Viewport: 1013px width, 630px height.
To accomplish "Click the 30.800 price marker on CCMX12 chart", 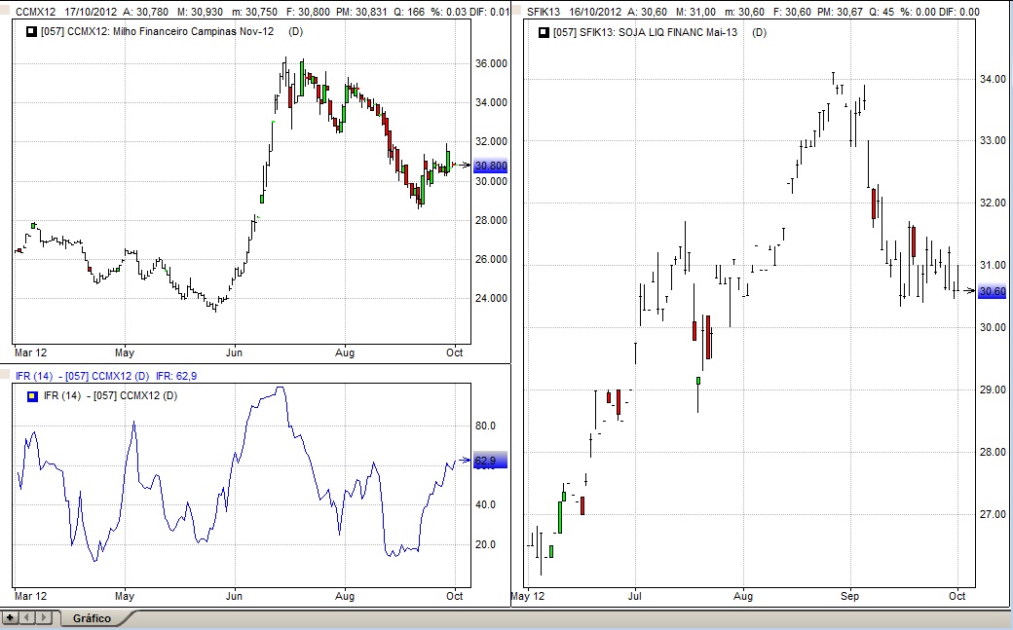I will 490,167.
